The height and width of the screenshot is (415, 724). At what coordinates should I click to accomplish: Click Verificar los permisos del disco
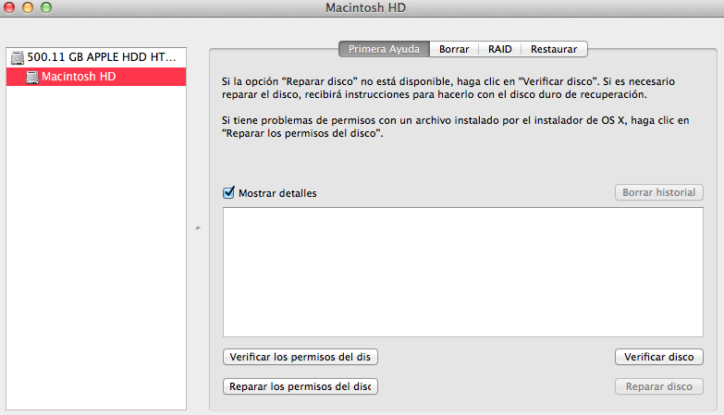click(301, 357)
